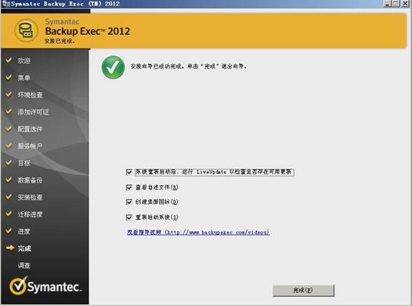Image resolution: width=412 pixels, height=306 pixels.
Task: Uncheck the run LiveUpdate after restart option
Action: 129,172
